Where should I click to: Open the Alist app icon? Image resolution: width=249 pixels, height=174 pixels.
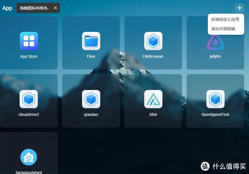pos(153,99)
